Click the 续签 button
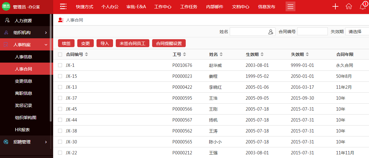This screenshot has width=369, height=158. pos(66,43)
